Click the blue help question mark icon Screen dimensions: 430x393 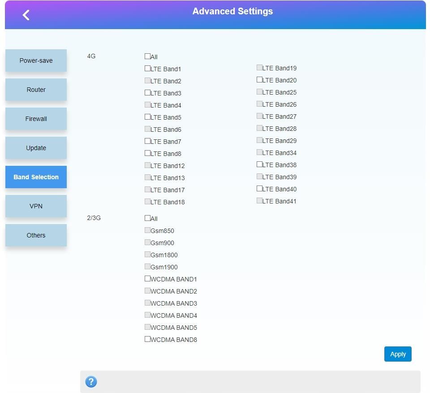pos(91,382)
